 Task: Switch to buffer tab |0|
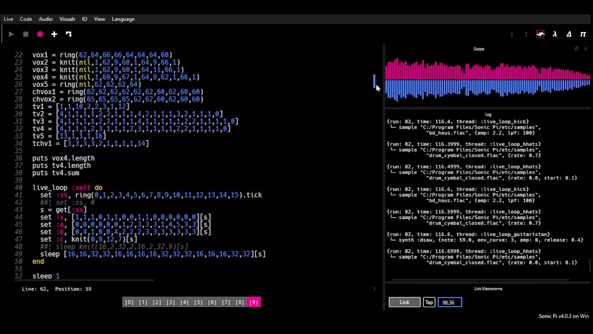(129, 302)
